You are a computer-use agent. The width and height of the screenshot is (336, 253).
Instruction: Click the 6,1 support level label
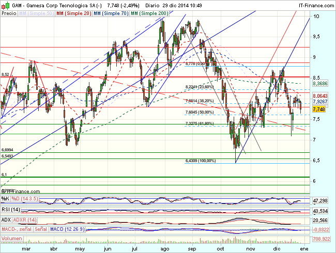4,175
